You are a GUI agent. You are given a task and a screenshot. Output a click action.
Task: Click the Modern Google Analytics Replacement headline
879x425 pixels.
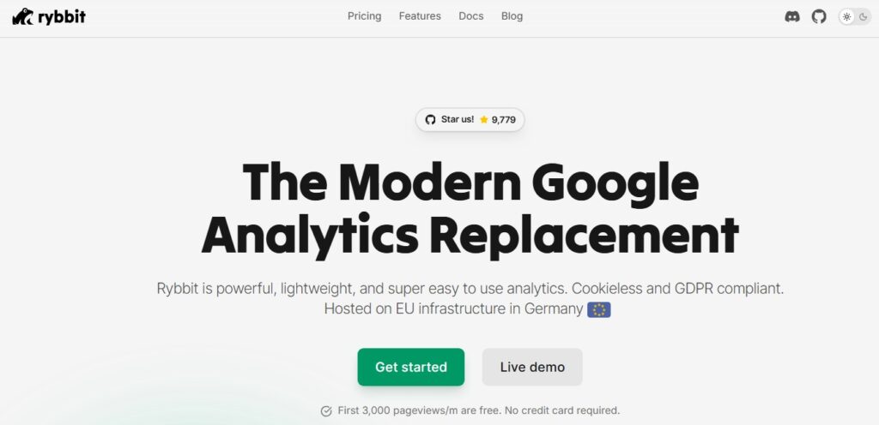[470, 208]
